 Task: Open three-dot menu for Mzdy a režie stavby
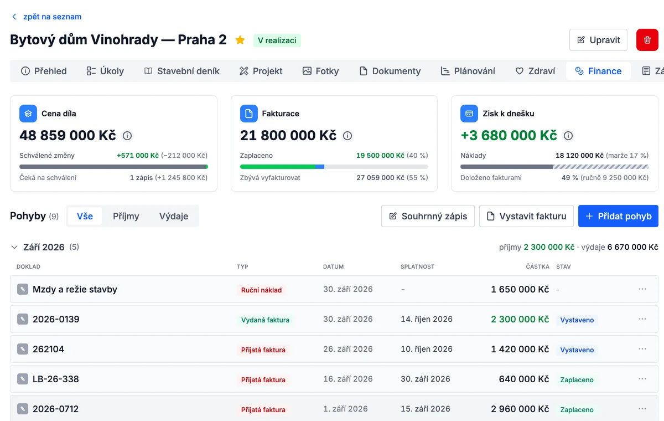(642, 289)
